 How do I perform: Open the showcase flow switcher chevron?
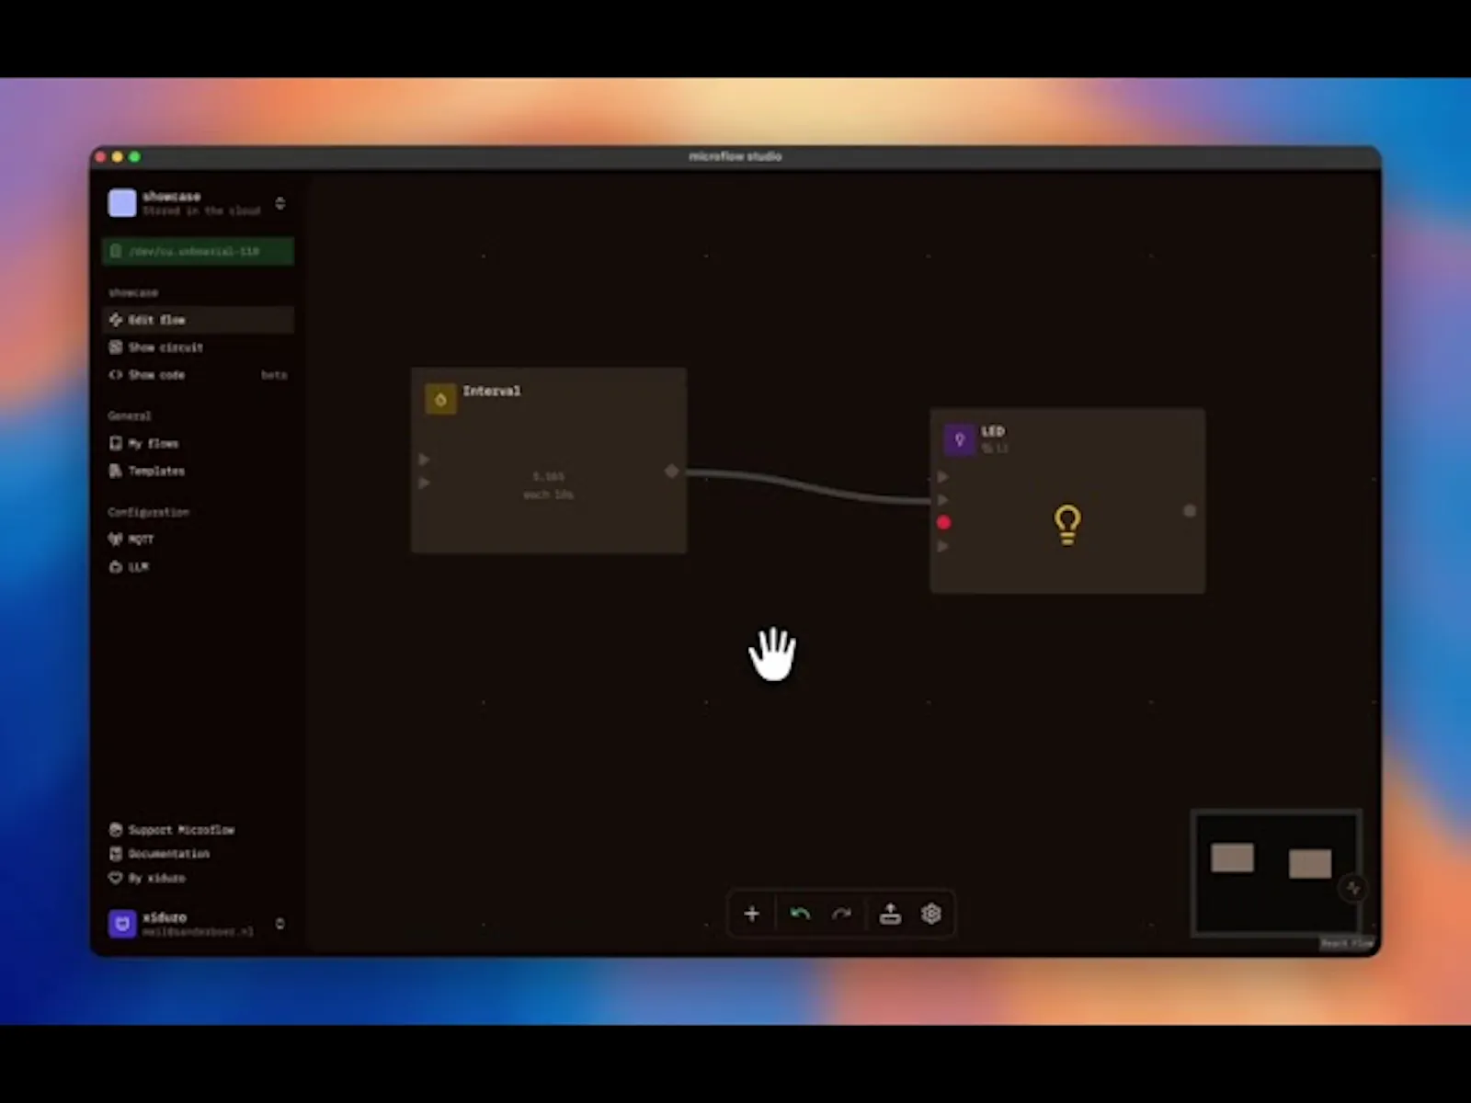280,203
